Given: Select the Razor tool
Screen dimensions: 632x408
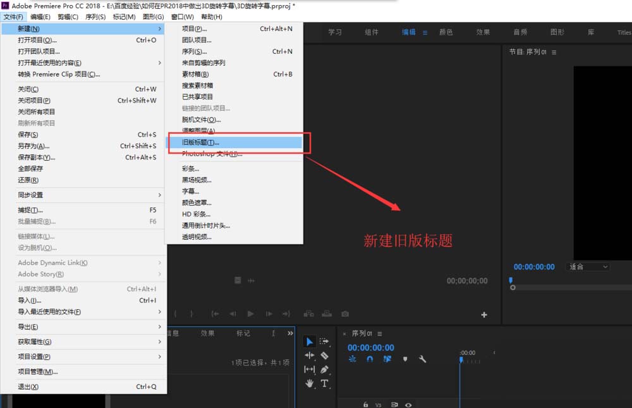Looking at the screenshot, I should (325, 355).
